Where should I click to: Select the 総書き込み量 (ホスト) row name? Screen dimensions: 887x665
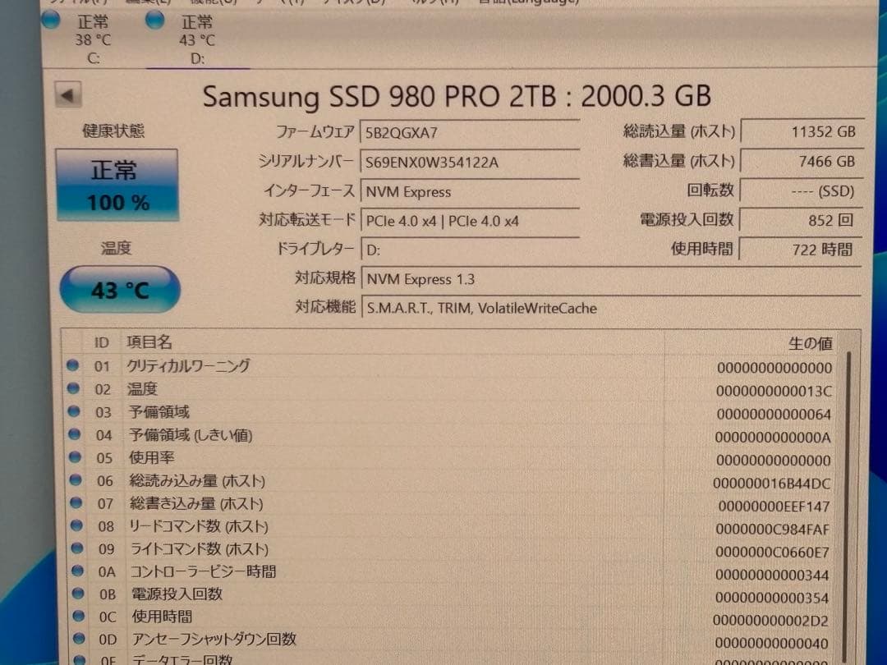[197, 503]
